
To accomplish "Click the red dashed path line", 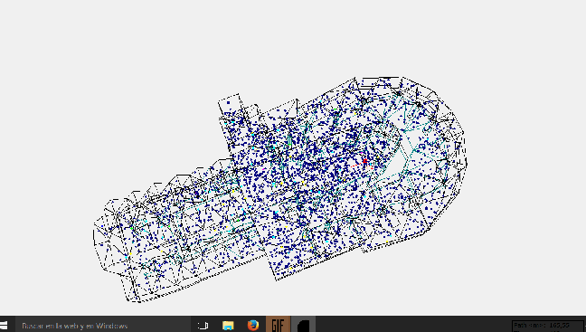I will (x=357, y=165).
